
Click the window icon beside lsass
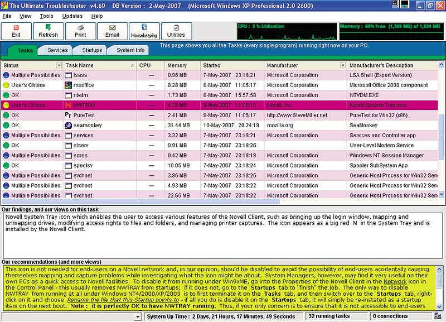pyautogui.click(x=68, y=75)
